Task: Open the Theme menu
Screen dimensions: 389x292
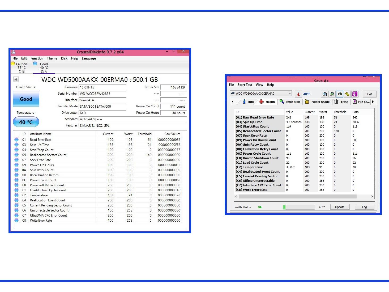Action: tap(52, 58)
